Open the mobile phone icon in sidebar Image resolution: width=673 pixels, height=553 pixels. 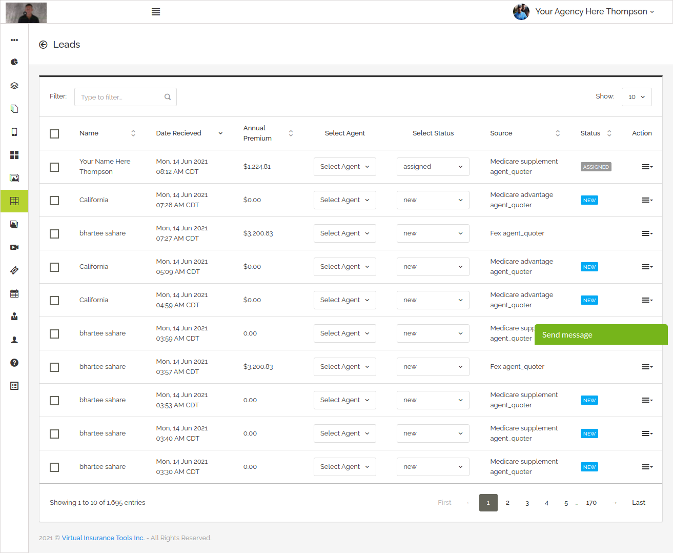(14, 132)
